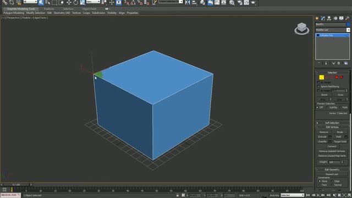The width and height of the screenshot is (352, 198).
Task: Set Constraints to Face
Action: [320, 185]
